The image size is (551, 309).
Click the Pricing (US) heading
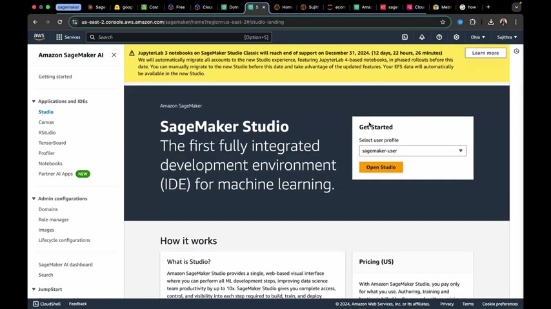376,261
